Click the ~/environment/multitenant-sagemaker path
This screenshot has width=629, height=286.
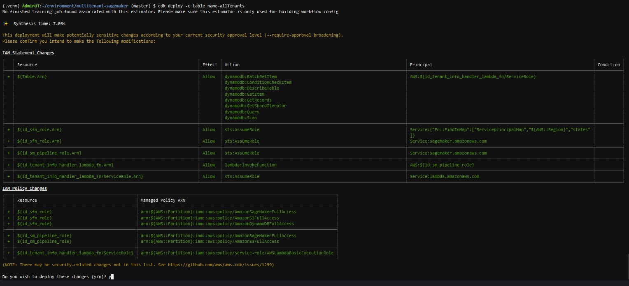(85, 6)
